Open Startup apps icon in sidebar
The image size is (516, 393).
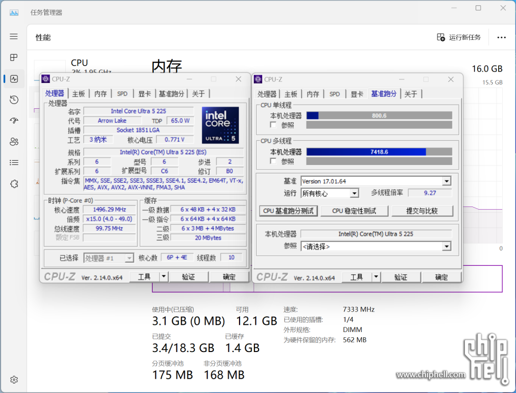(14, 120)
